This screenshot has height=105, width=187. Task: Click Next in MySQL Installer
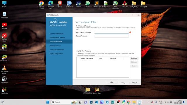click(x=123, y=82)
